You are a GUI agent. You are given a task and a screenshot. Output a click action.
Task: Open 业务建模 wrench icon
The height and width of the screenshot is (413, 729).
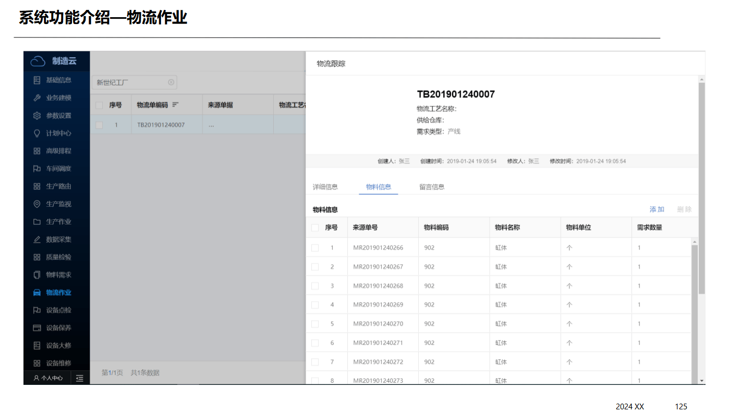pyautogui.click(x=37, y=98)
